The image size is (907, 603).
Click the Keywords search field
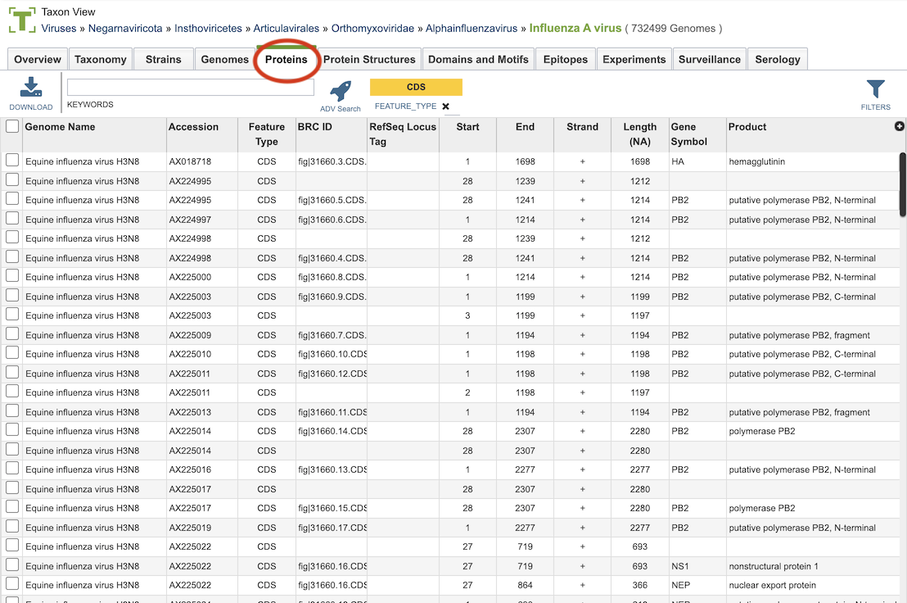click(190, 88)
